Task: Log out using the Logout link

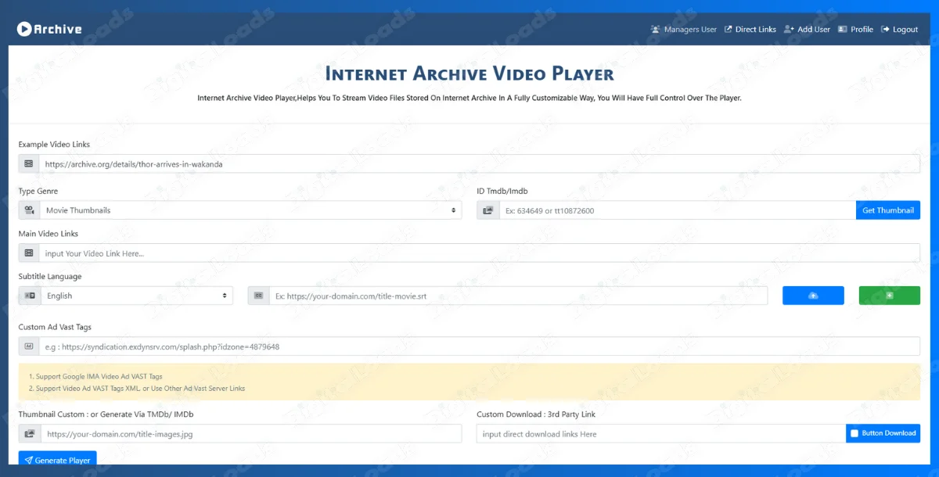Action: pyautogui.click(x=899, y=30)
